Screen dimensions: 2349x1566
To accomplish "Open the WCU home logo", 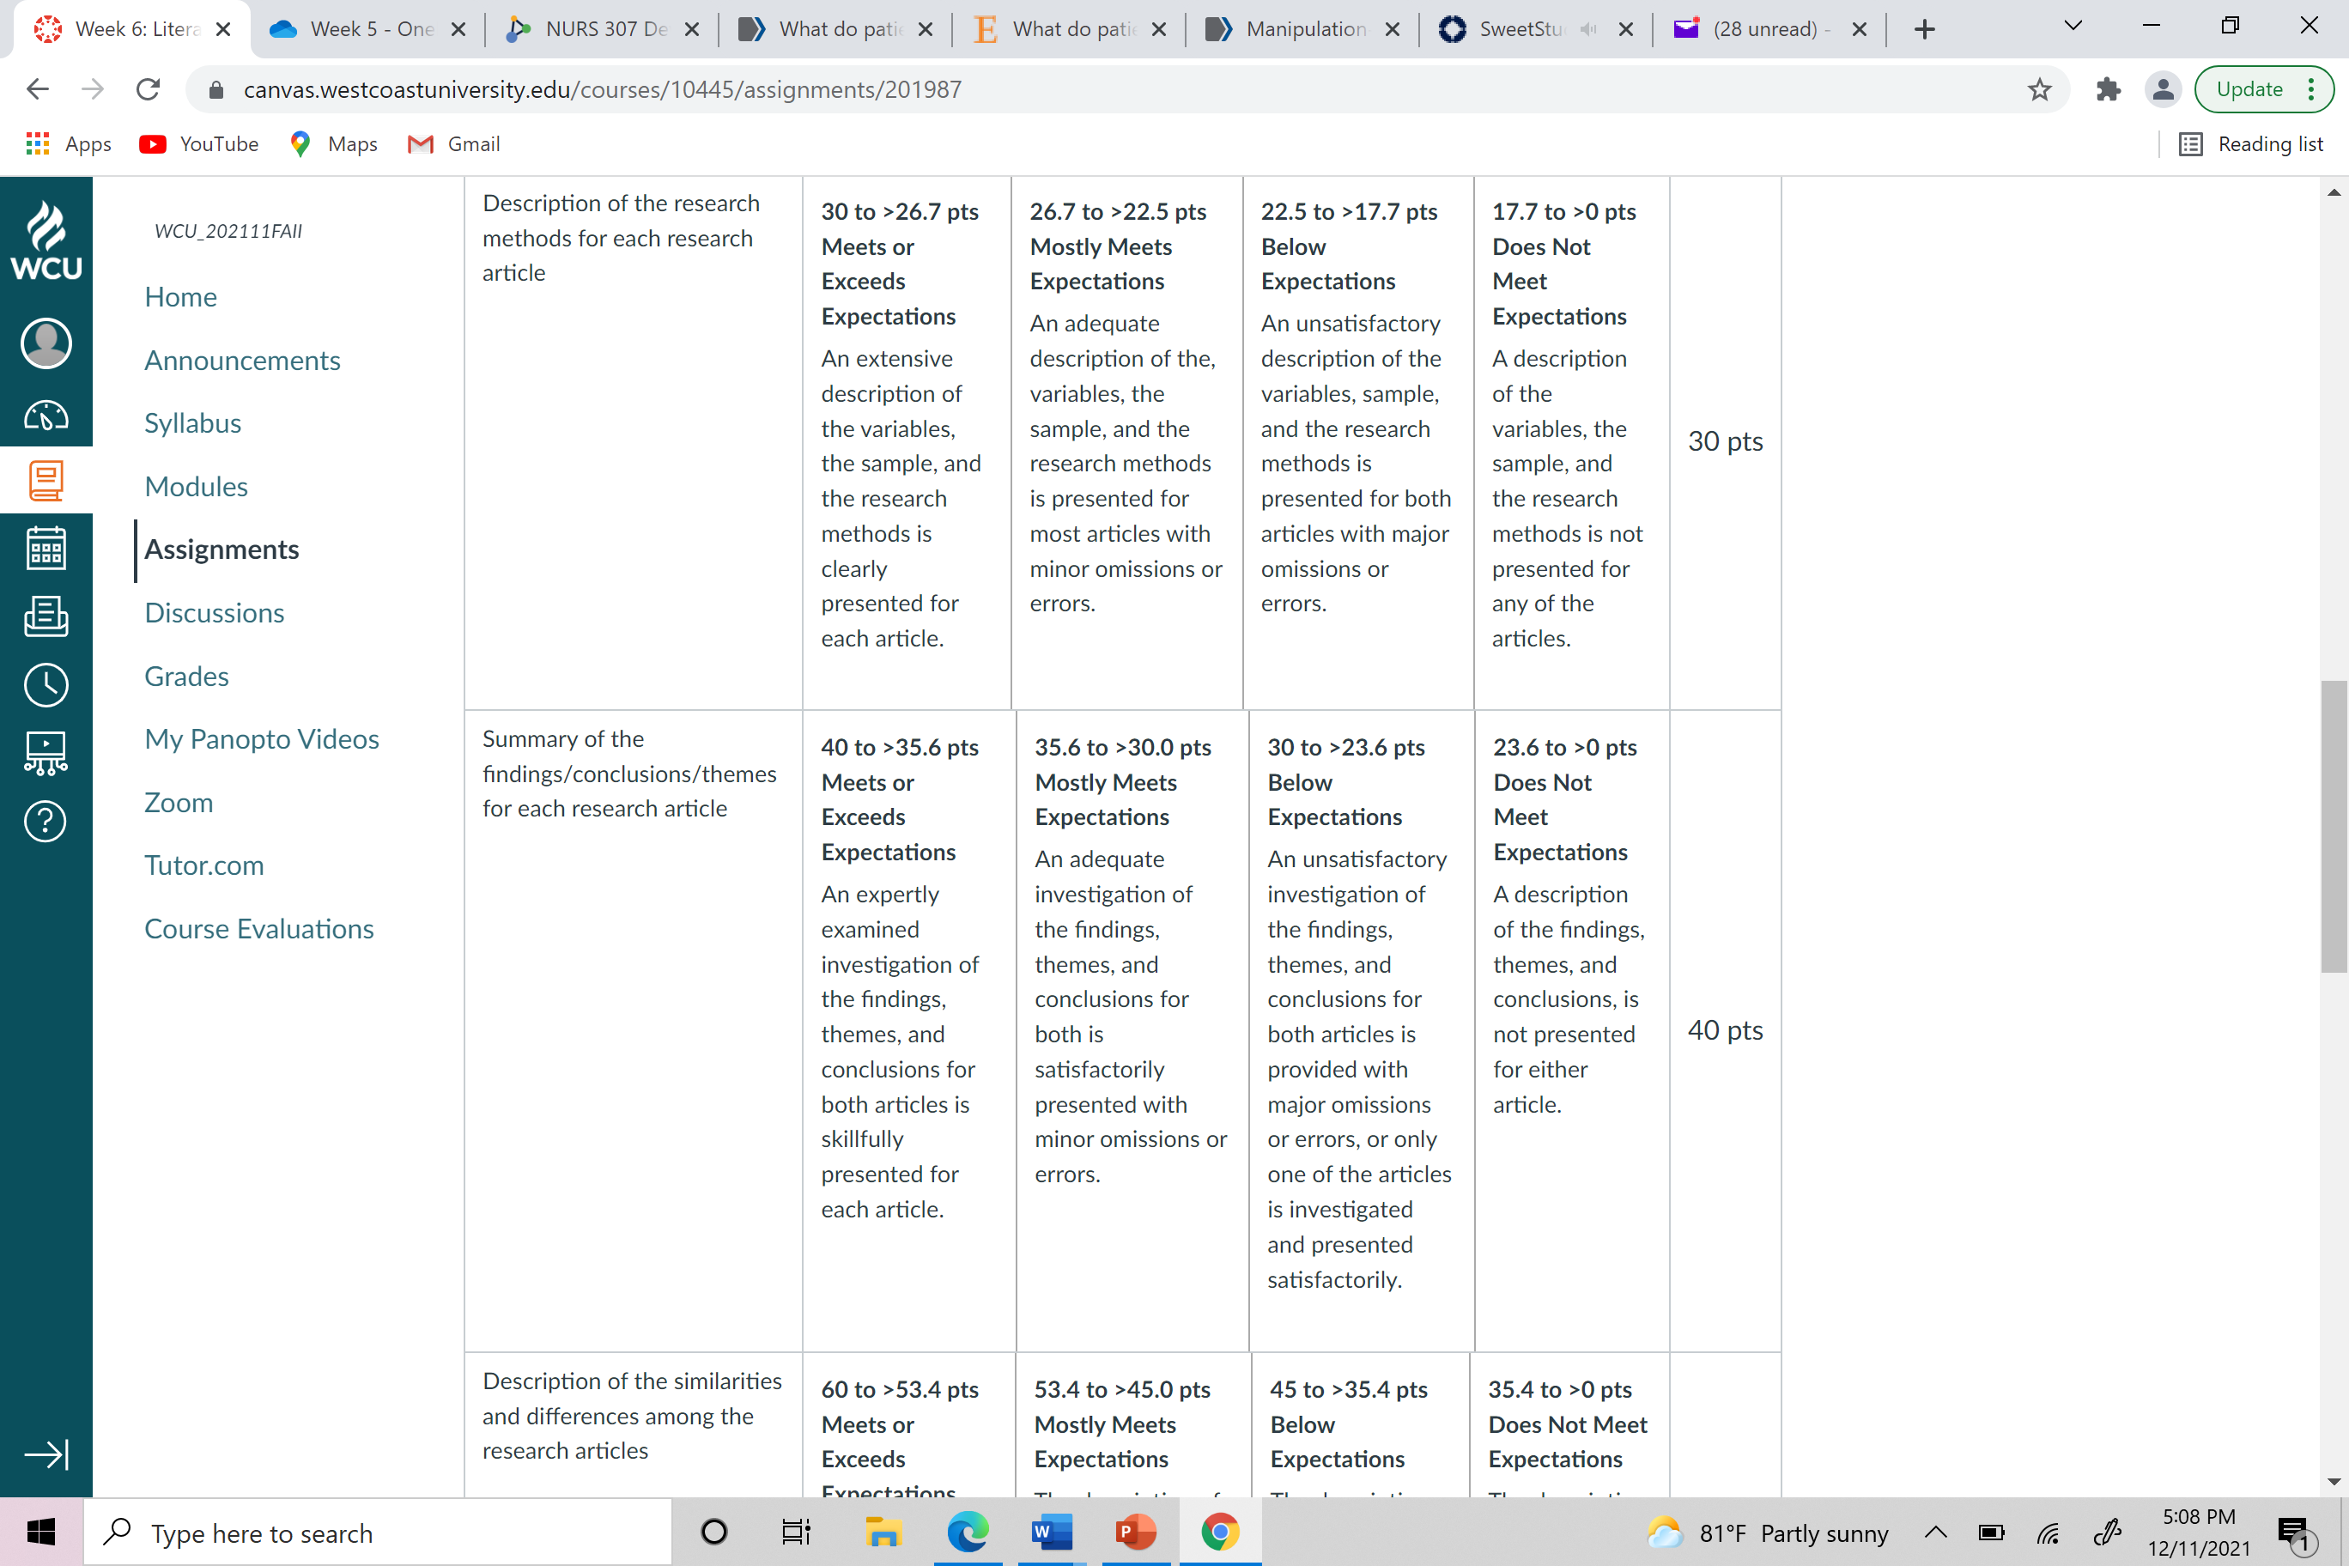I will [46, 240].
